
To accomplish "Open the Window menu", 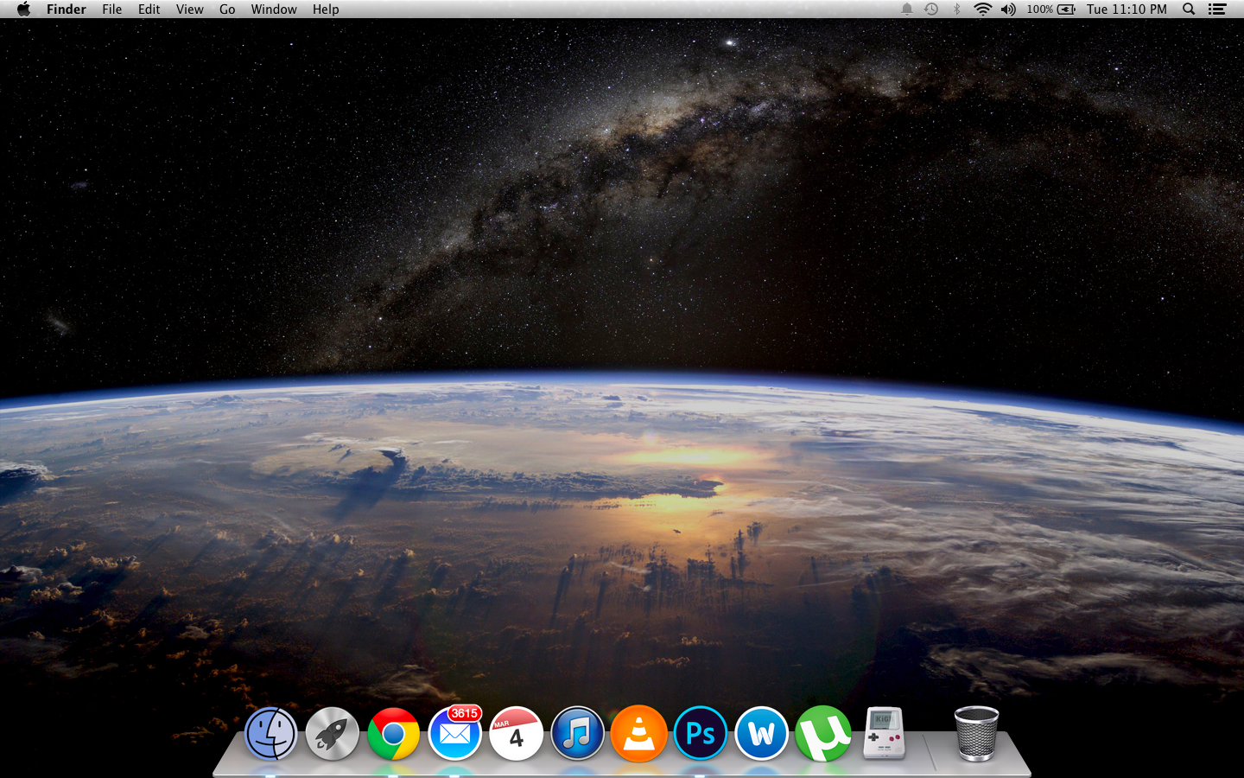I will coord(274,10).
